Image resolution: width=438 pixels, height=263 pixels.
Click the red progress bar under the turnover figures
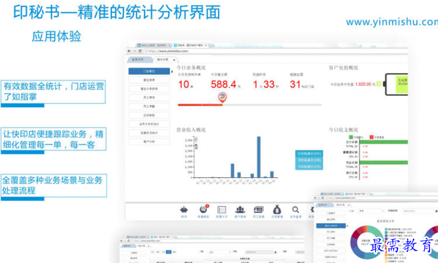click(200, 105)
